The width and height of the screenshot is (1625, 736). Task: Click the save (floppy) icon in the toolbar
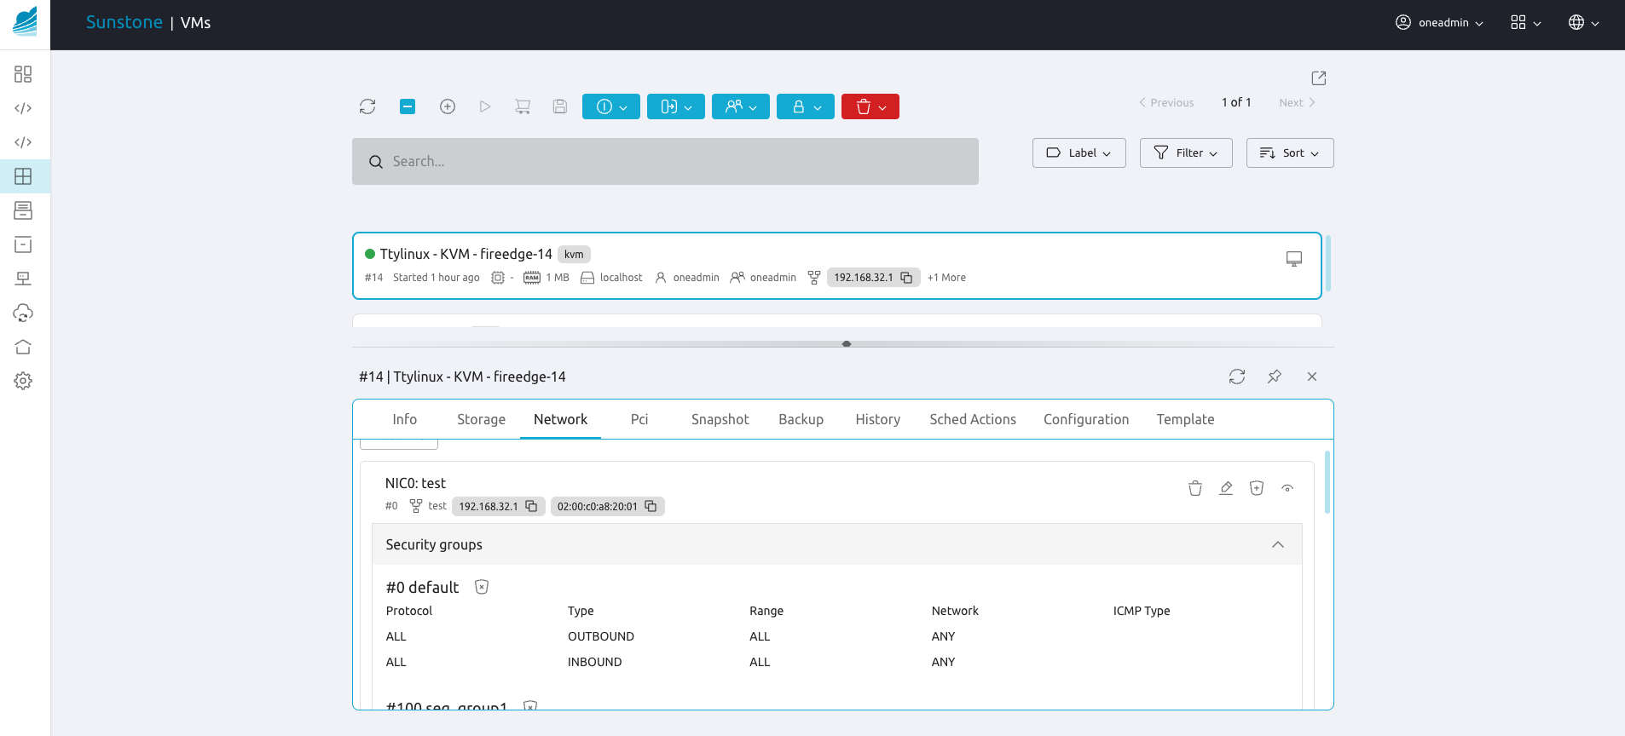(x=560, y=106)
